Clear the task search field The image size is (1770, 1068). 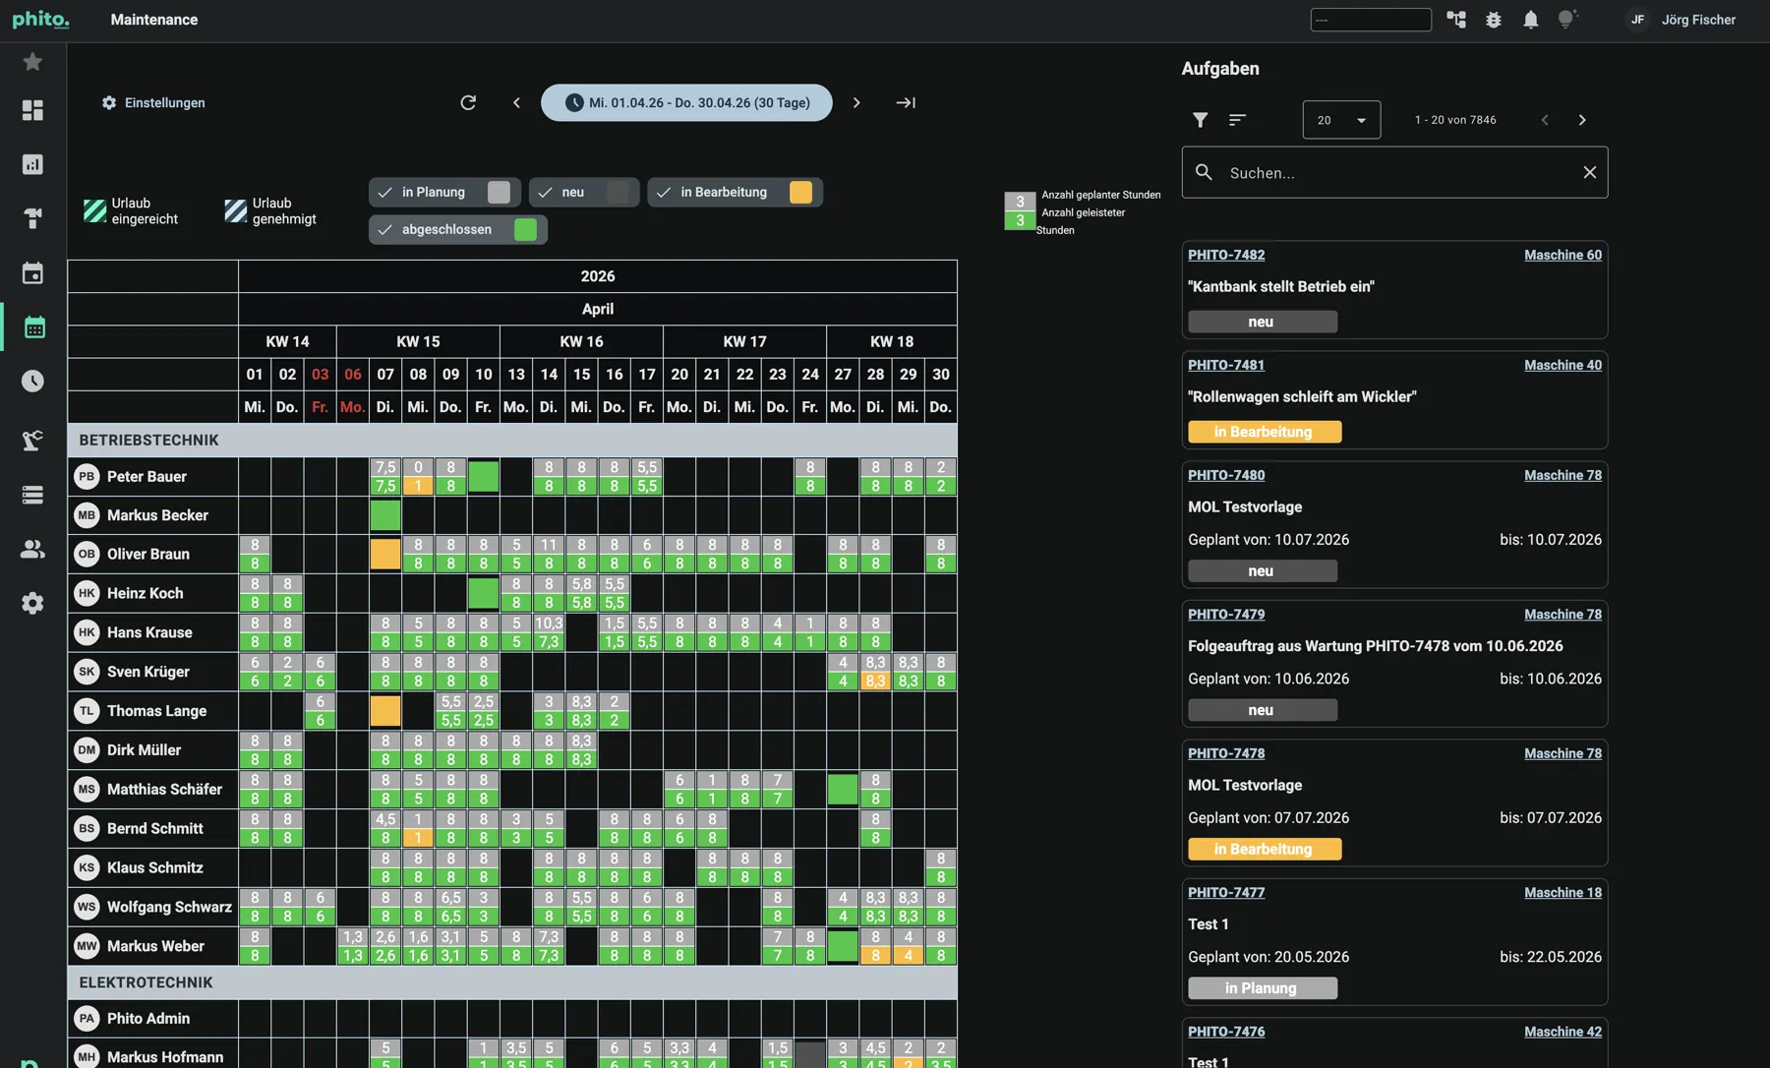coord(1589,172)
